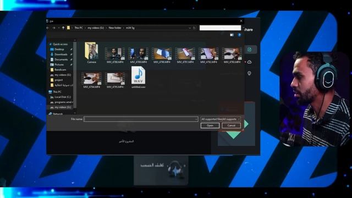This screenshot has width=352, height=198.
Task: Open the project folder in sidebar
Action: point(59,80)
